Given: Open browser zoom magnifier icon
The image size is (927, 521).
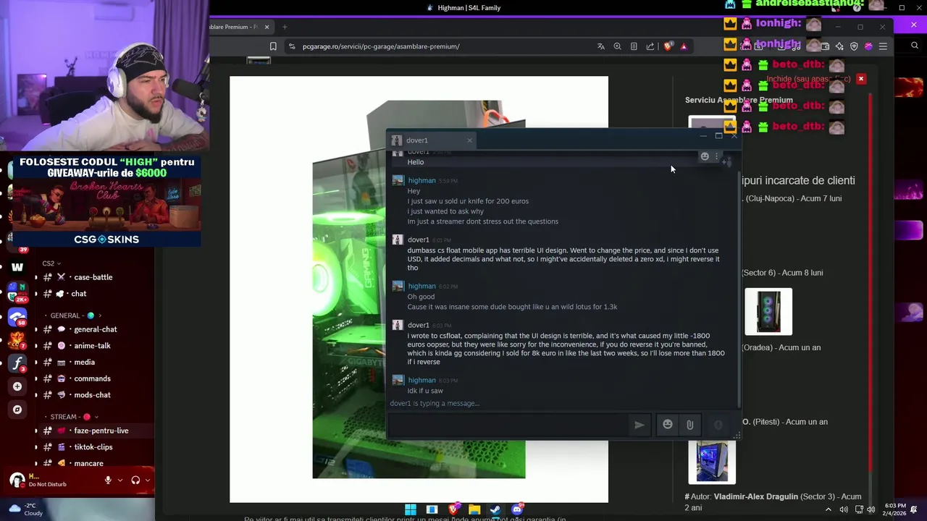Looking at the screenshot, I should pyautogui.click(x=617, y=46).
